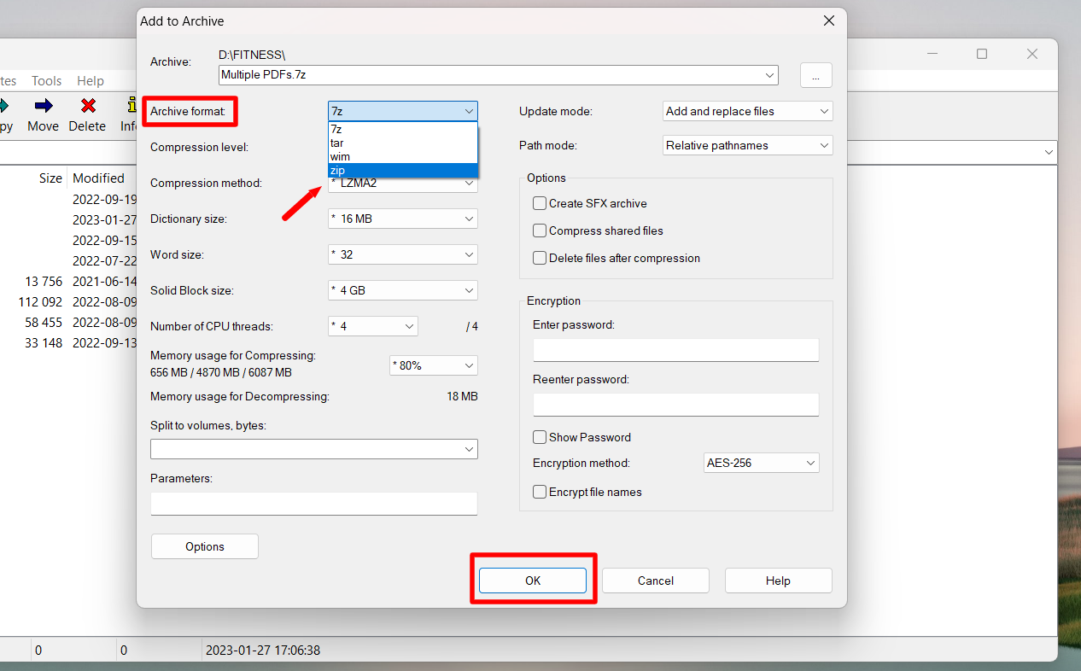Enable Create SFX archive checkbox
The image size is (1081, 671).
[540, 203]
